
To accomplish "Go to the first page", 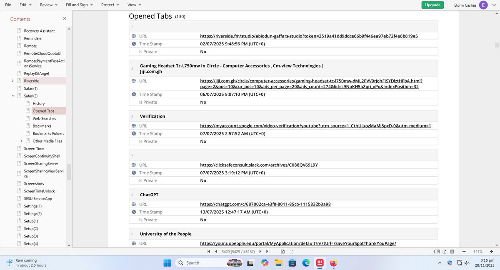I will (208, 251).
